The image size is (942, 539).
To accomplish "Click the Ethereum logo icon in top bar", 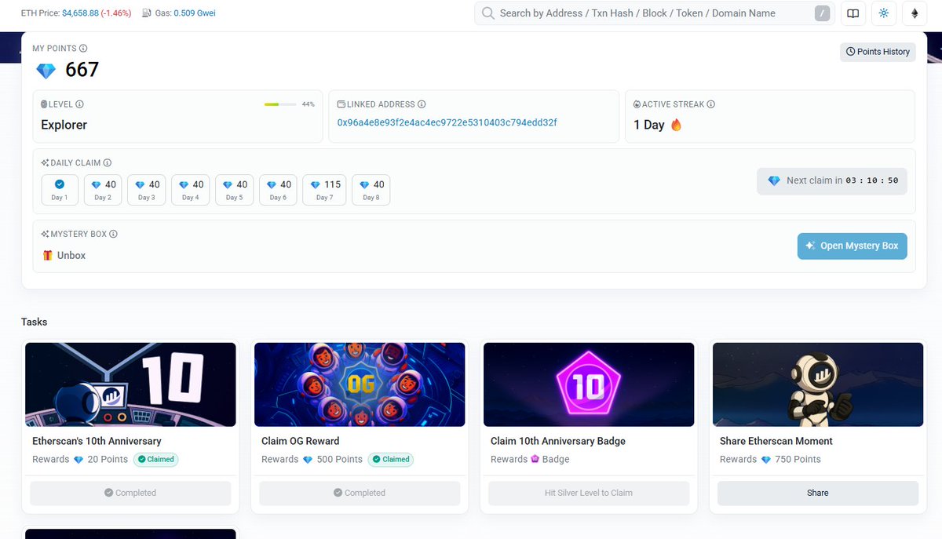I will coord(914,13).
